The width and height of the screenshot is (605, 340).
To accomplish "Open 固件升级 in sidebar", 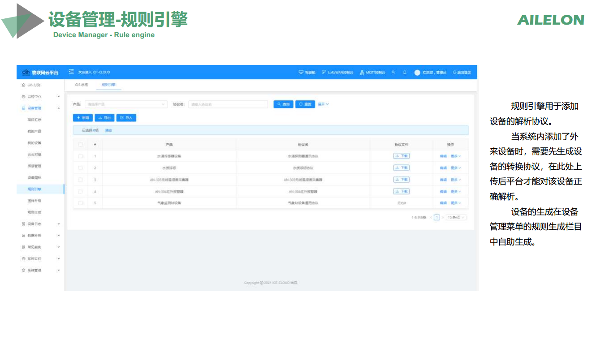I will point(35,201).
